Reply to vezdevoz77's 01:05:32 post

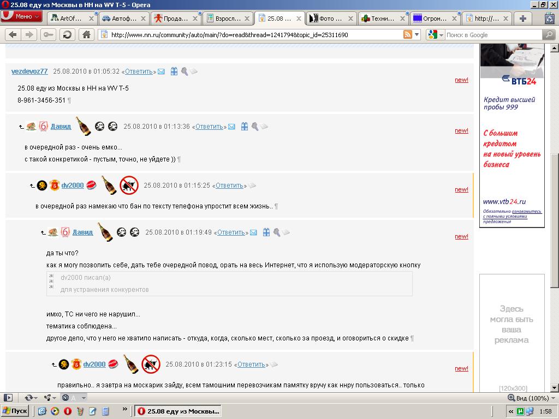(139, 71)
